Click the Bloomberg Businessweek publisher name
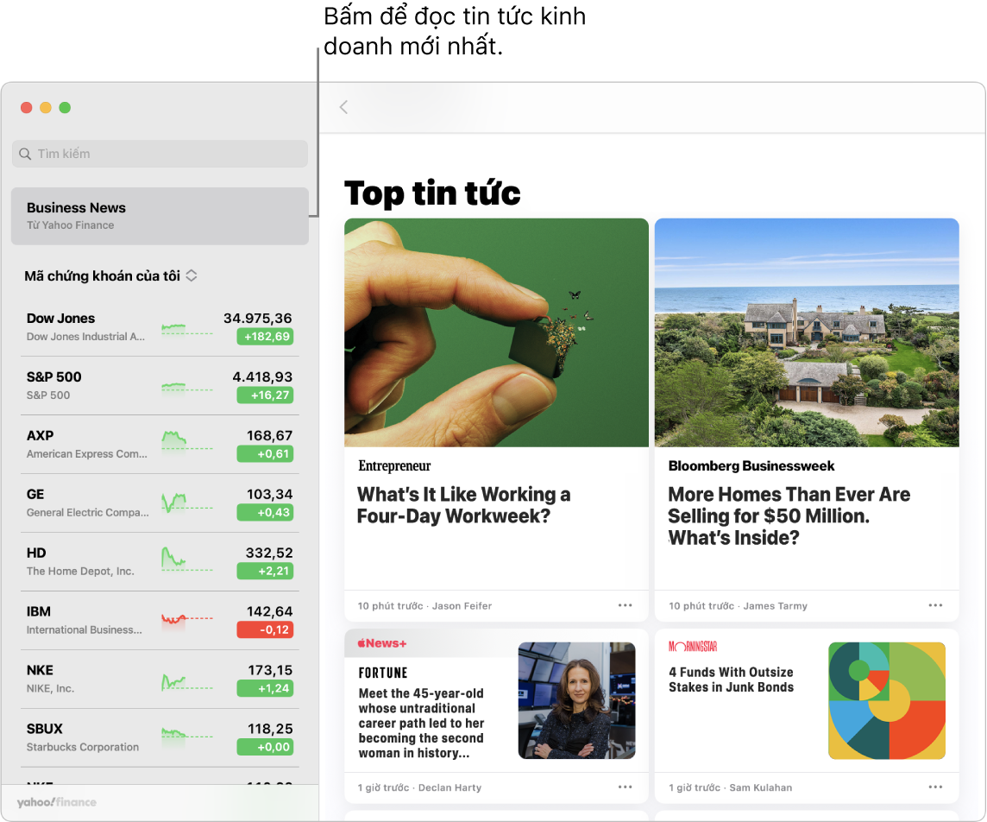The width and height of the screenshot is (987, 822). (x=751, y=465)
